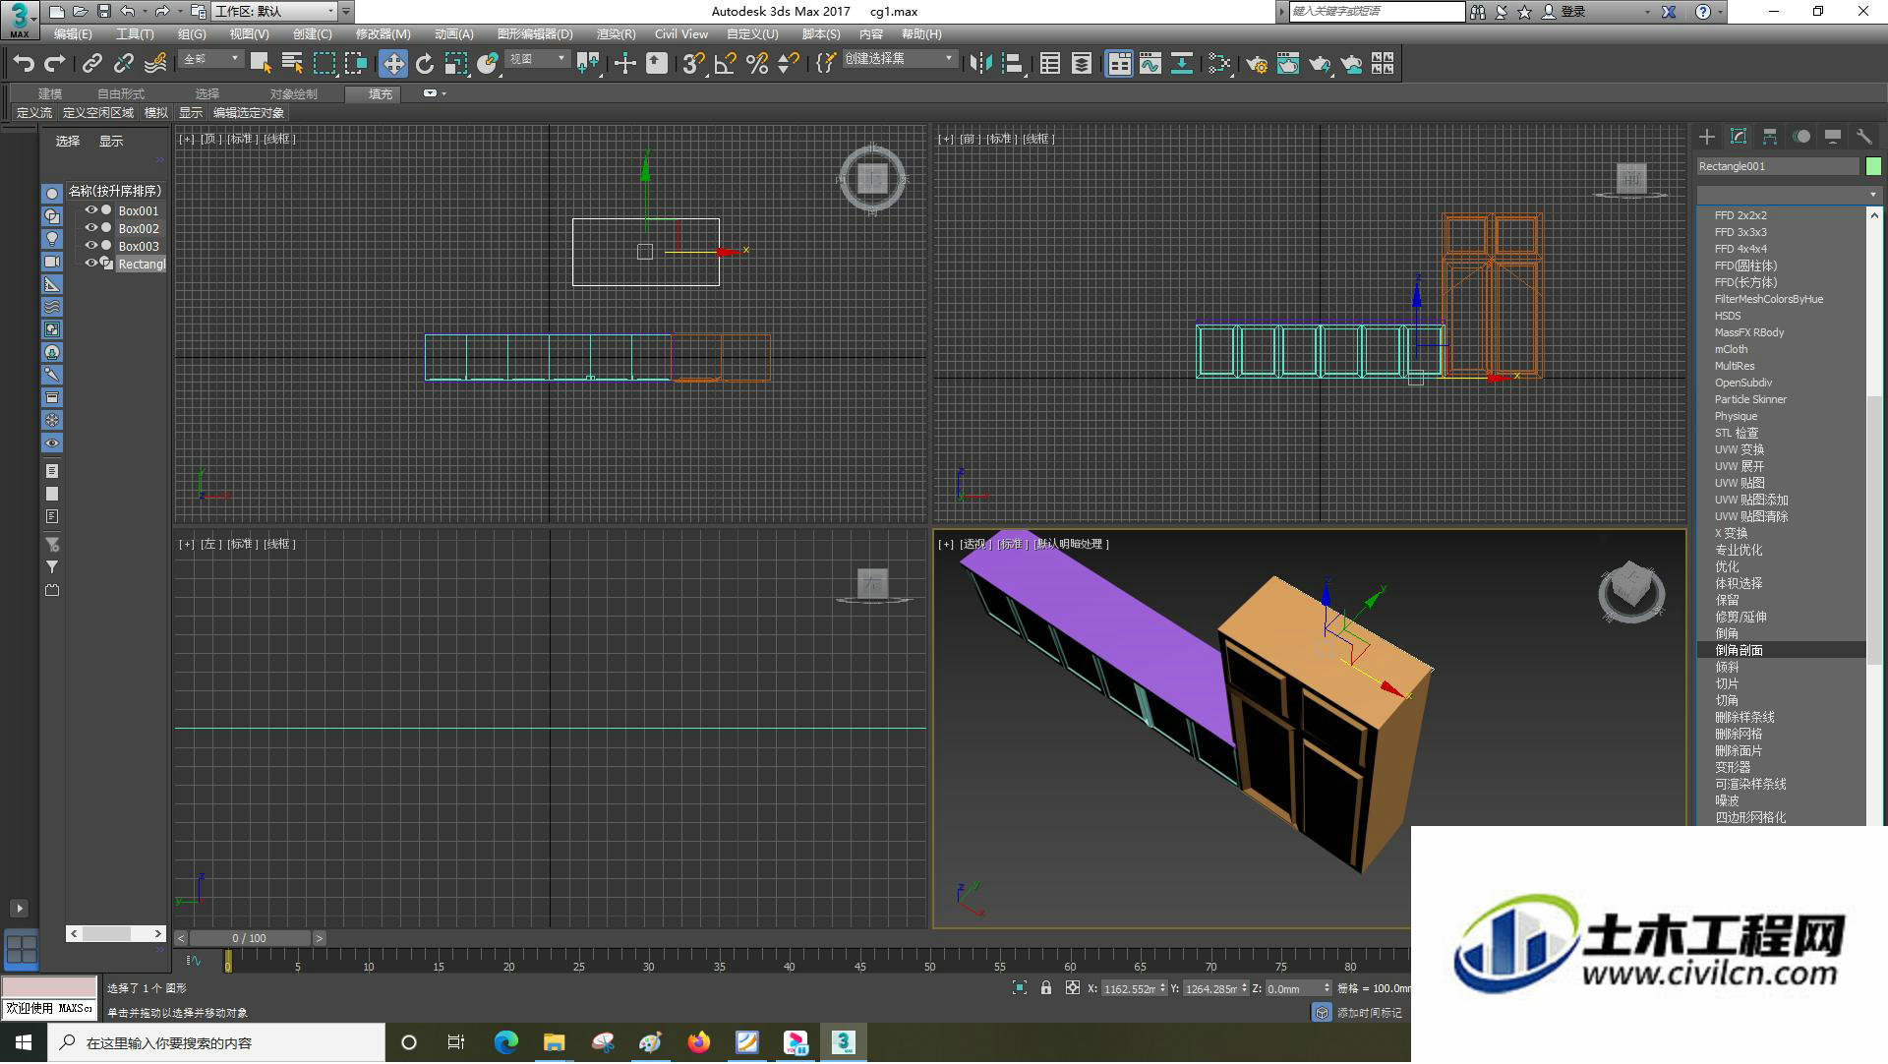Switch to the Hierarchy panel tab
The width and height of the screenshot is (1888, 1064).
point(1770,137)
